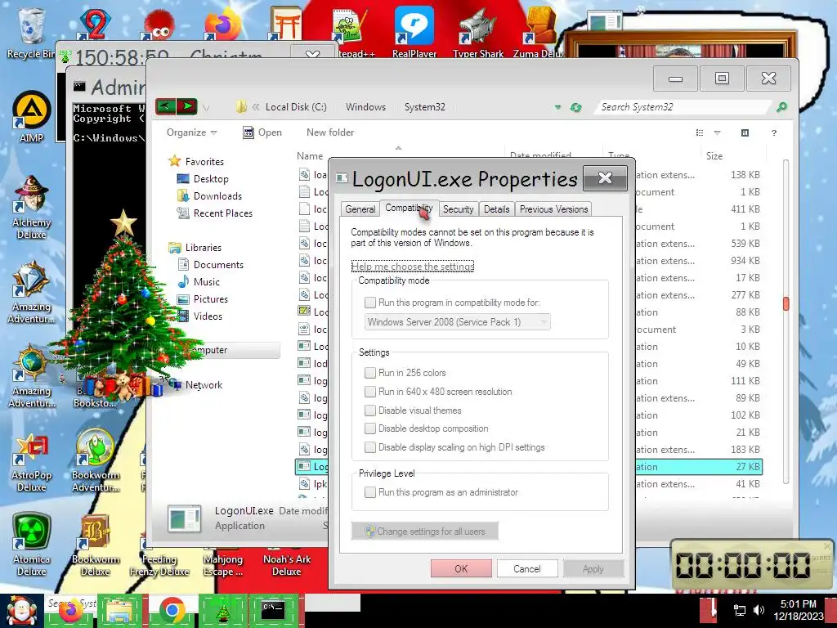Open the change view options dropdown arrow
Screen dimensions: 837x628
pyautogui.click(x=717, y=132)
